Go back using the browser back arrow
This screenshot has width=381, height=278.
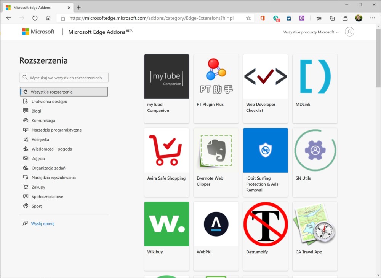coord(9,18)
